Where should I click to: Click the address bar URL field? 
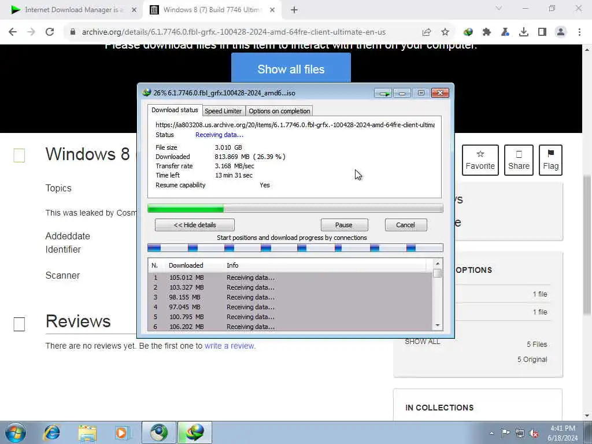(234, 32)
